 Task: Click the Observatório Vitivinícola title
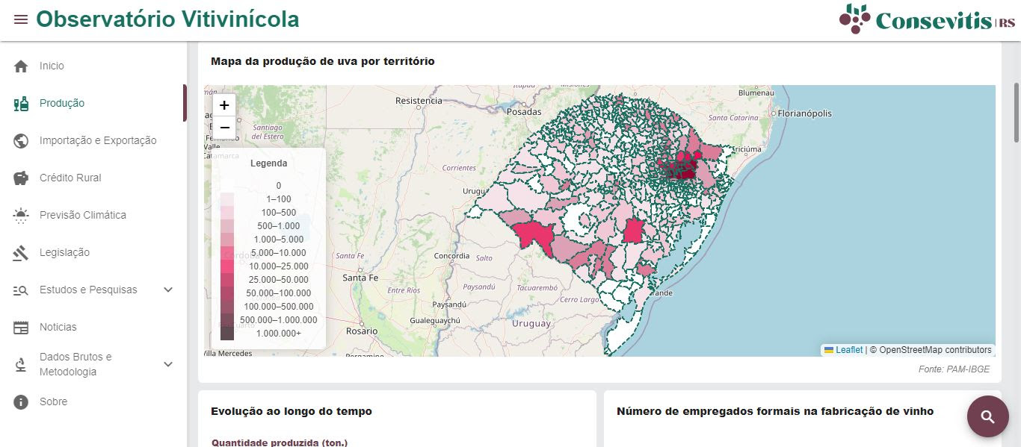167,19
